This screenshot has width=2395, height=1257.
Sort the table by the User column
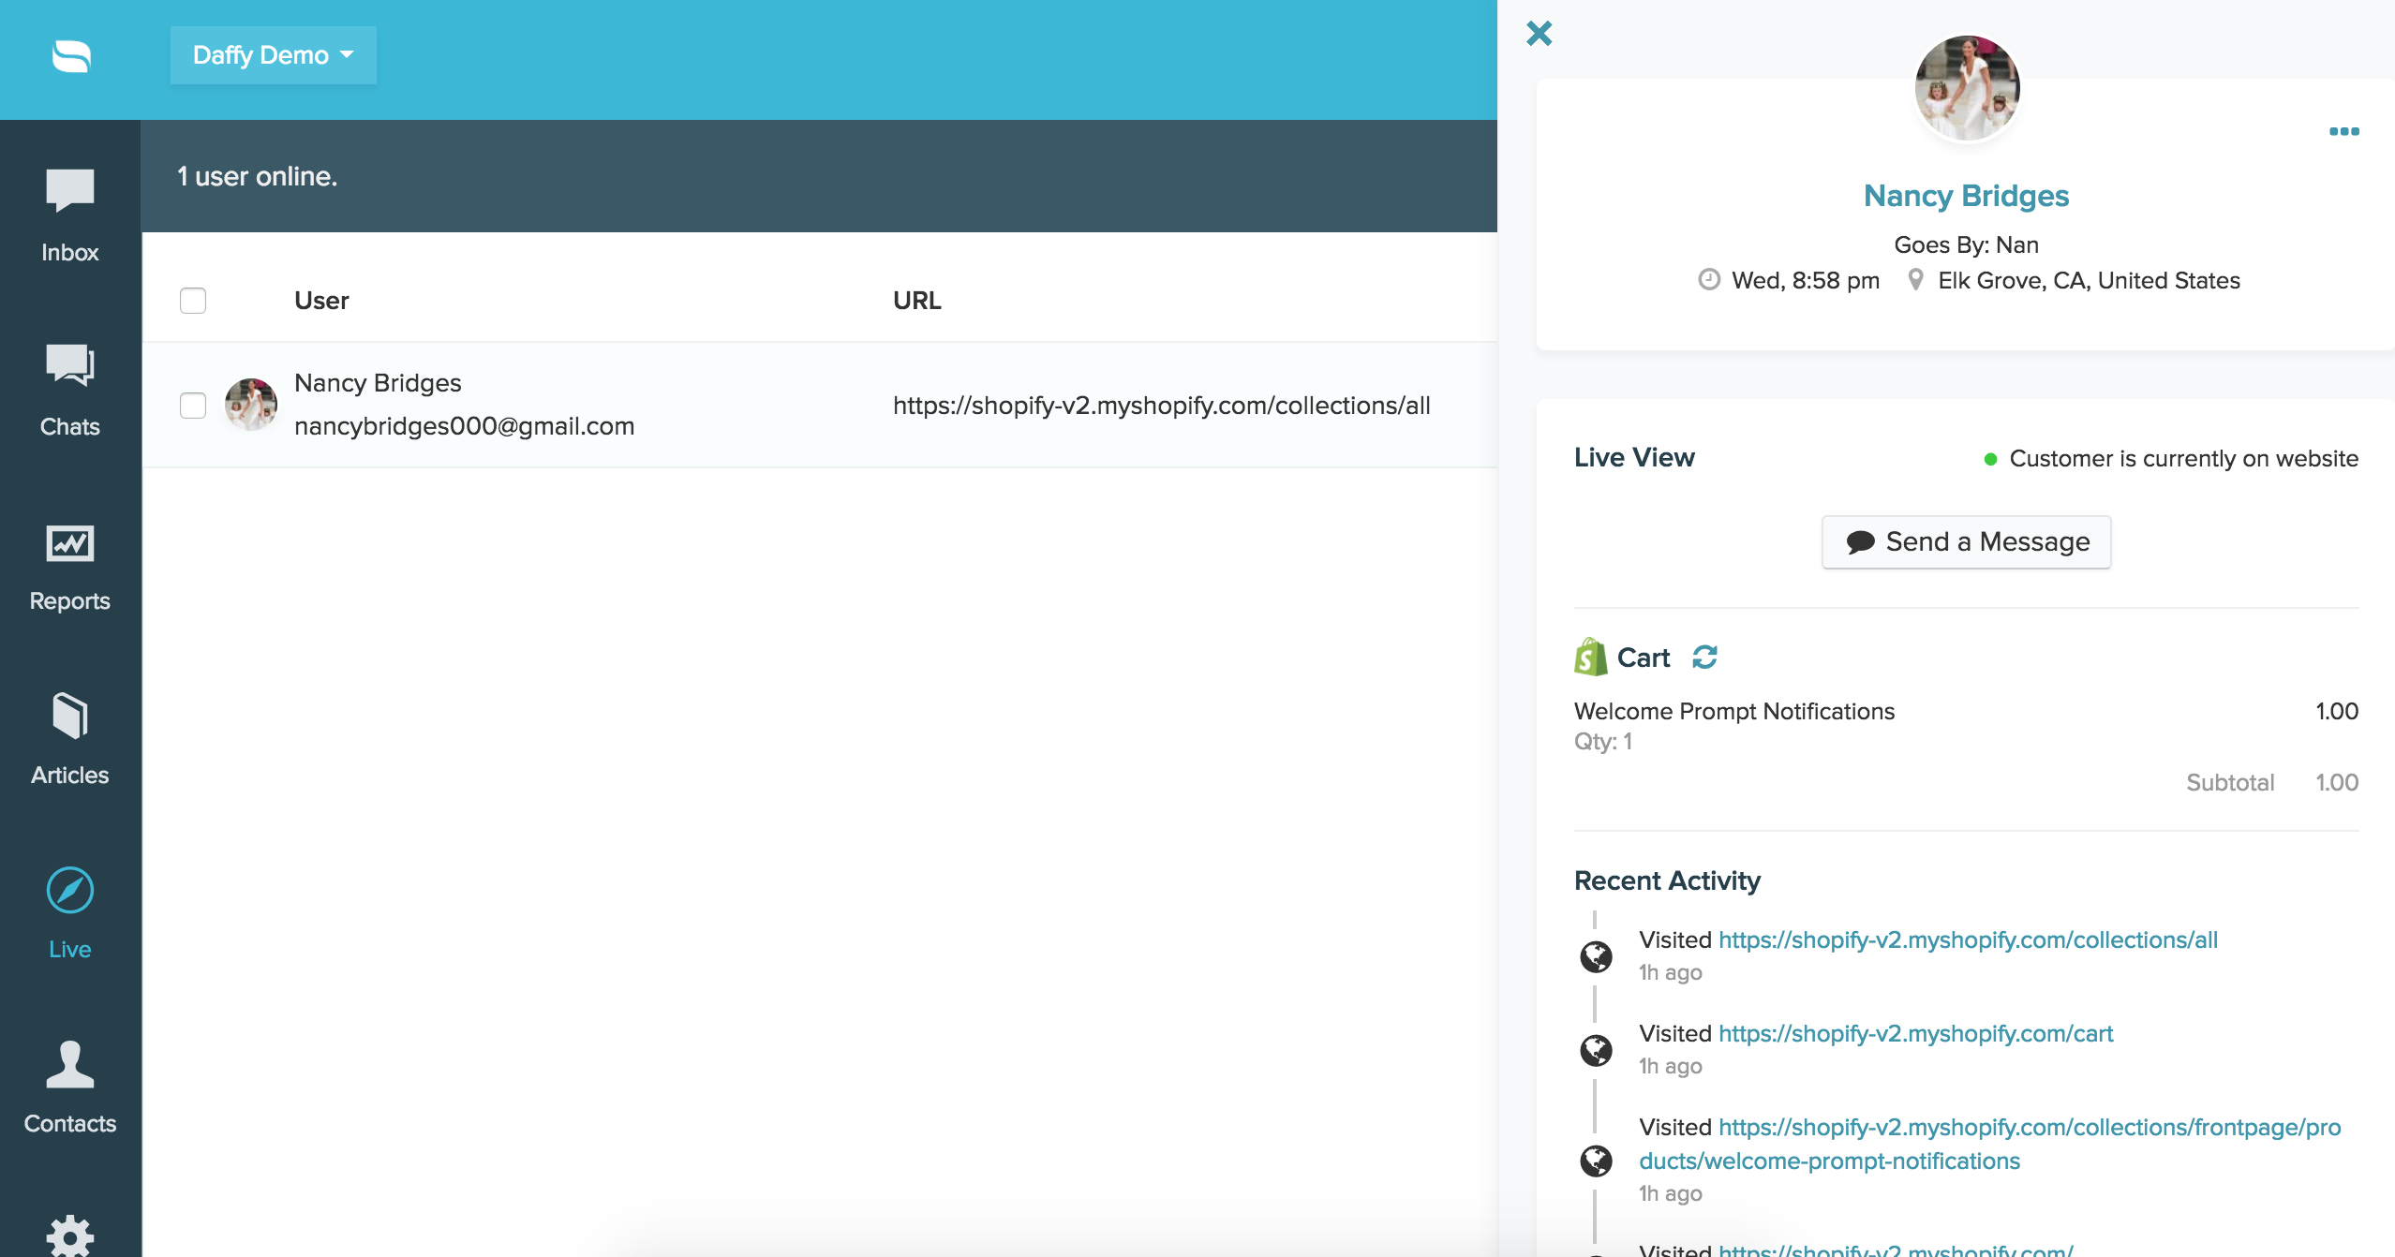320,300
